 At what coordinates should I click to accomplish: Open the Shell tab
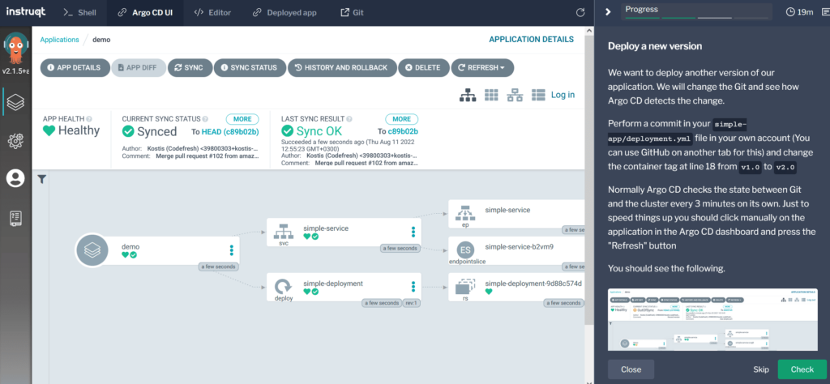(80, 13)
